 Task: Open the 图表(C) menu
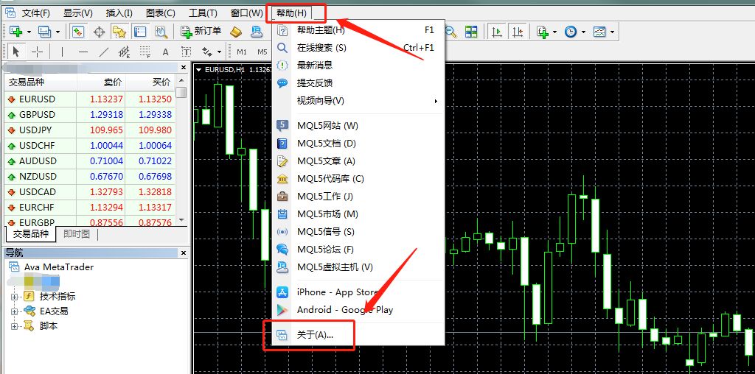(160, 13)
